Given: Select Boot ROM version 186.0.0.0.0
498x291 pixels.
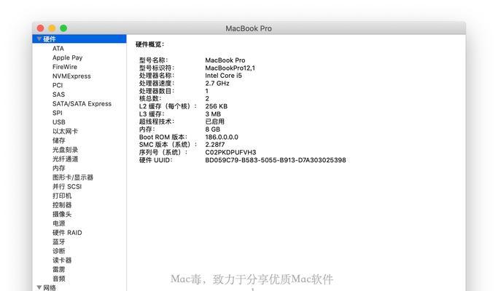Looking at the screenshot, I should (222, 137).
